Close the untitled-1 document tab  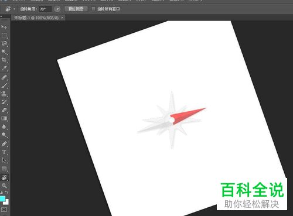click(62, 18)
